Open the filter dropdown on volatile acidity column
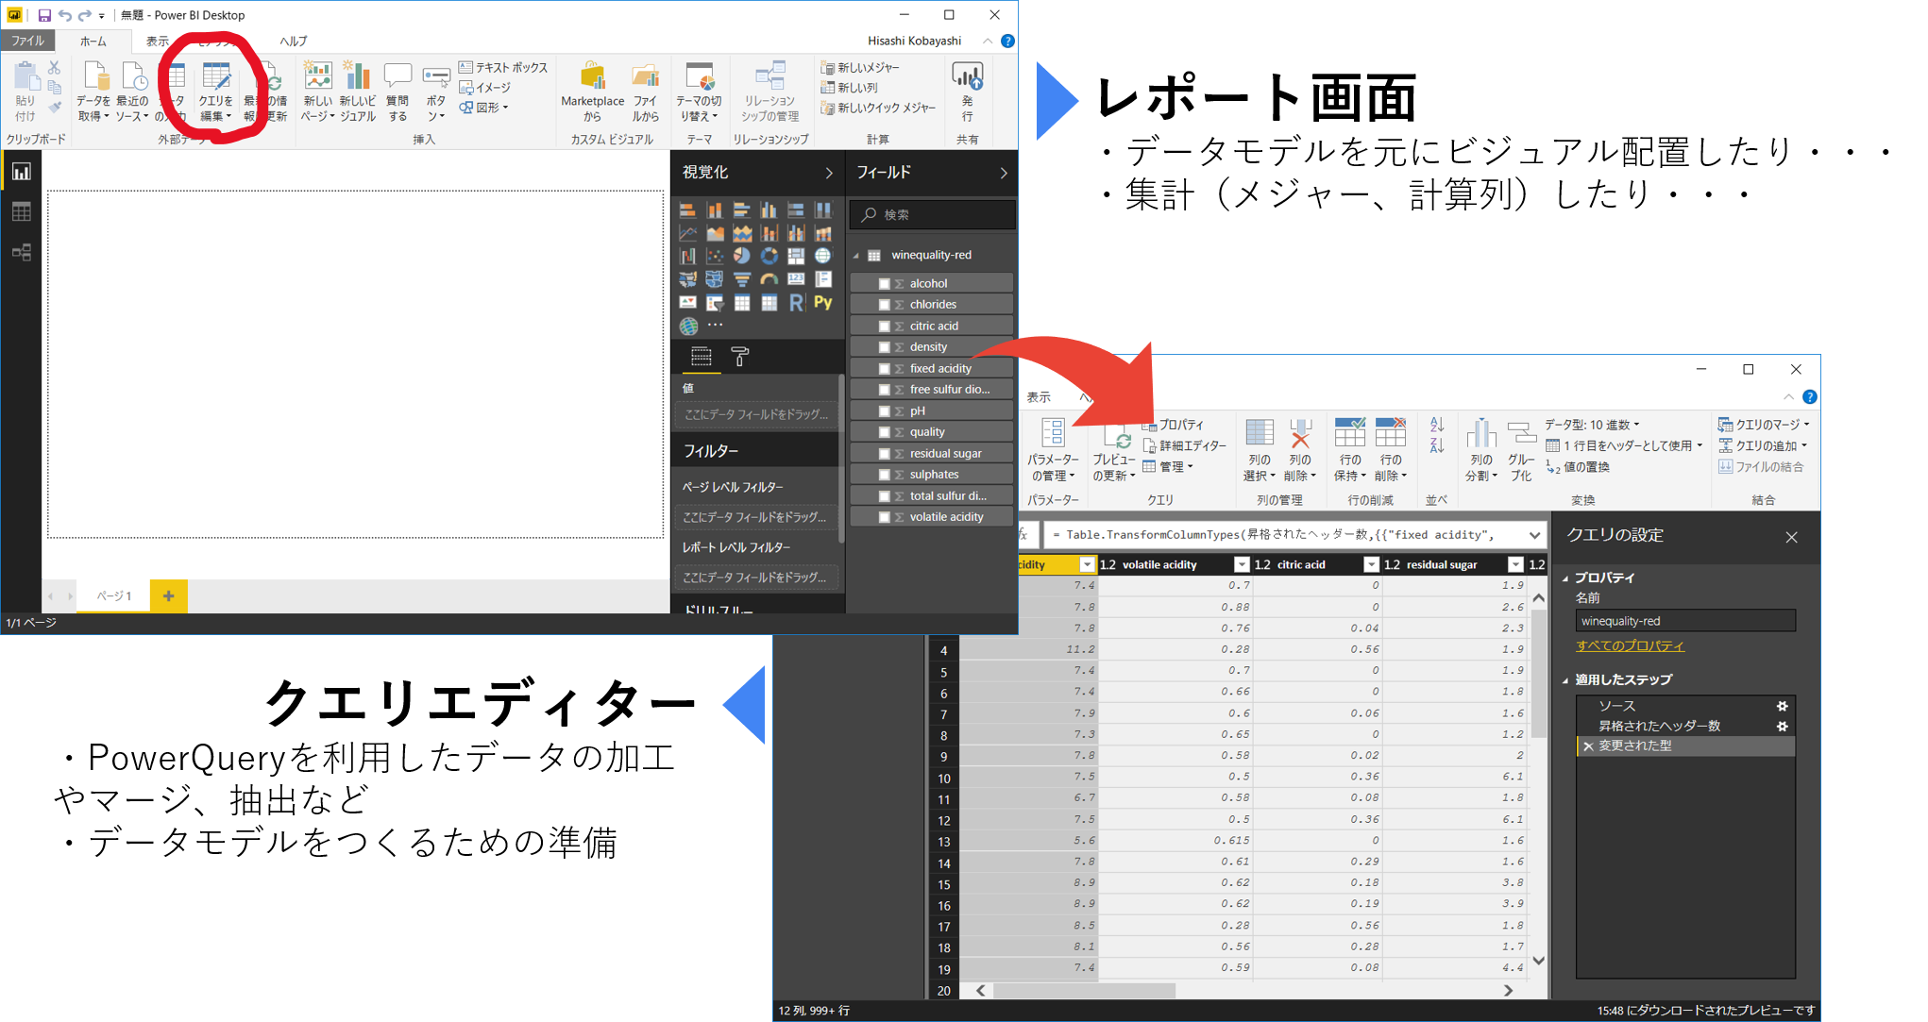1928x1022 pixels. [1242, 563]
